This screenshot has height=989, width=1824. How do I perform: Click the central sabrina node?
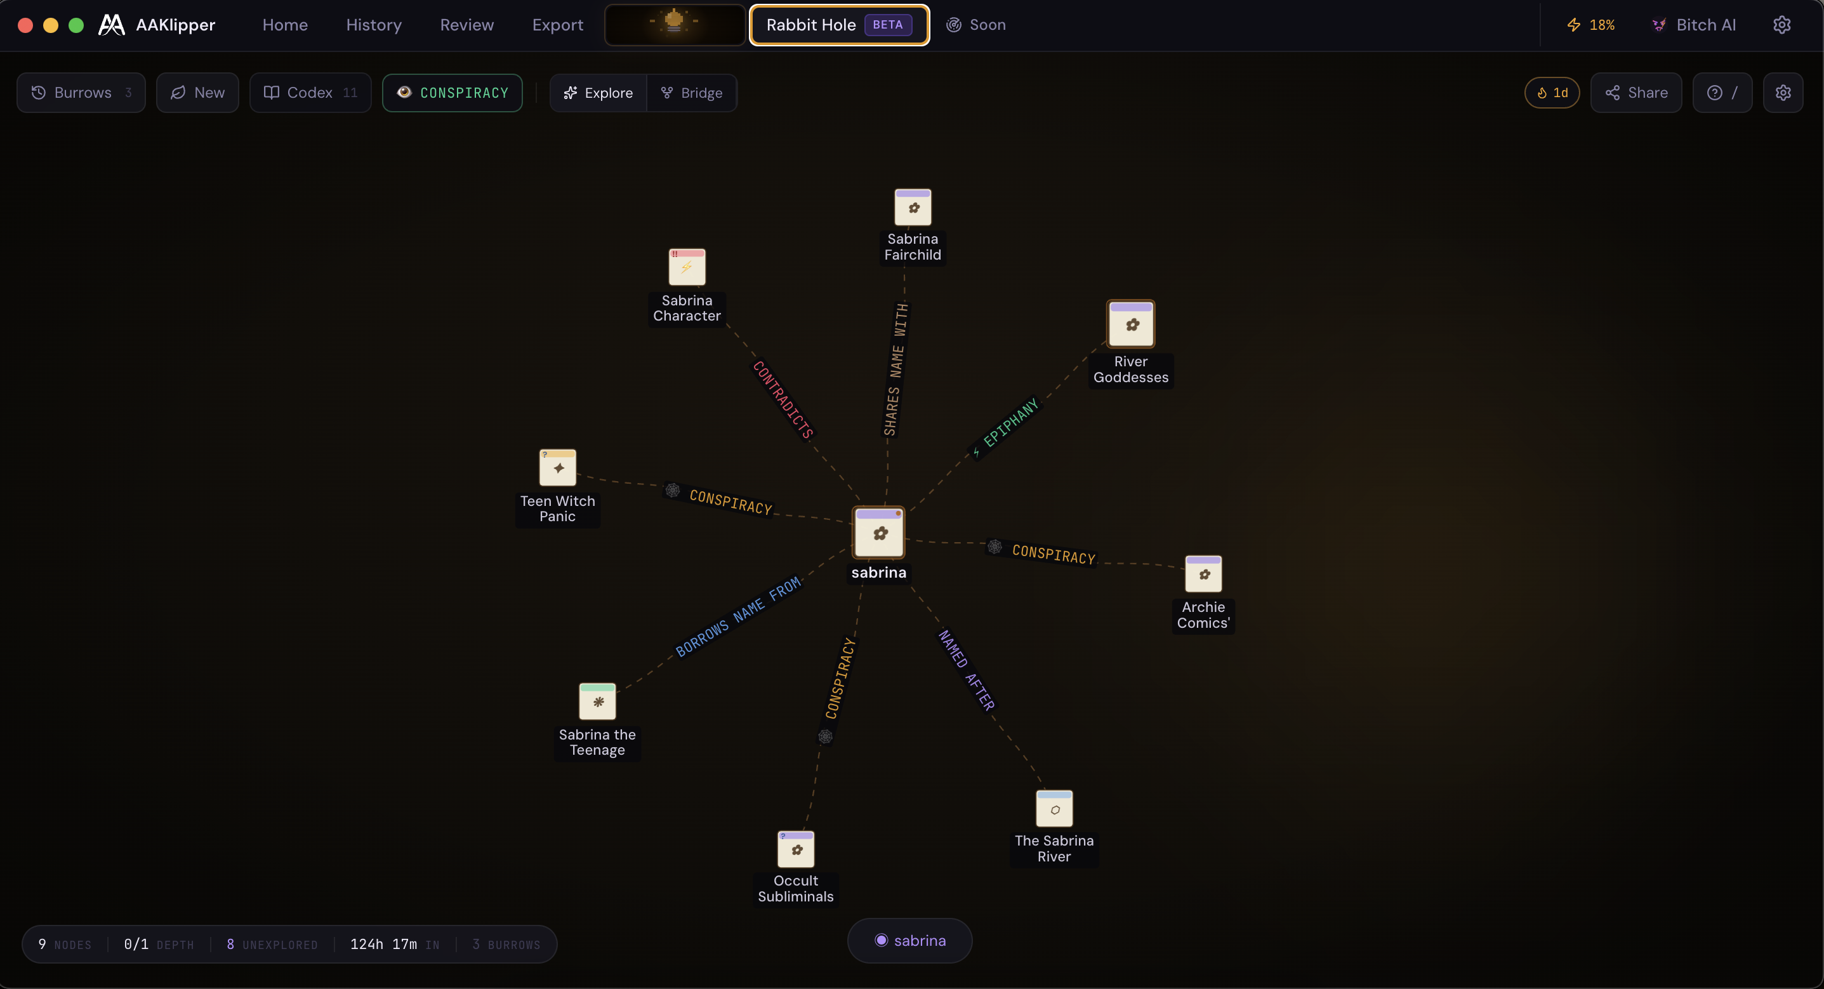[879, 533]
